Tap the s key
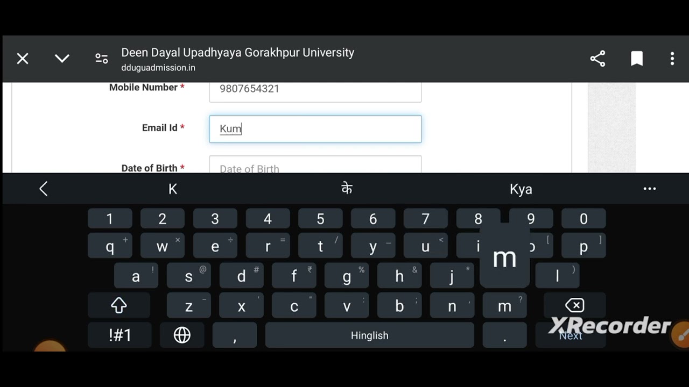 189,276
